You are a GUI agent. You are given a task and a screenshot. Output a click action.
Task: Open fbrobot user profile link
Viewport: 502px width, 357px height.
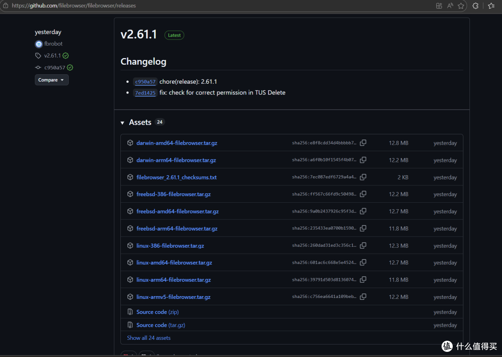click(53, 44)
